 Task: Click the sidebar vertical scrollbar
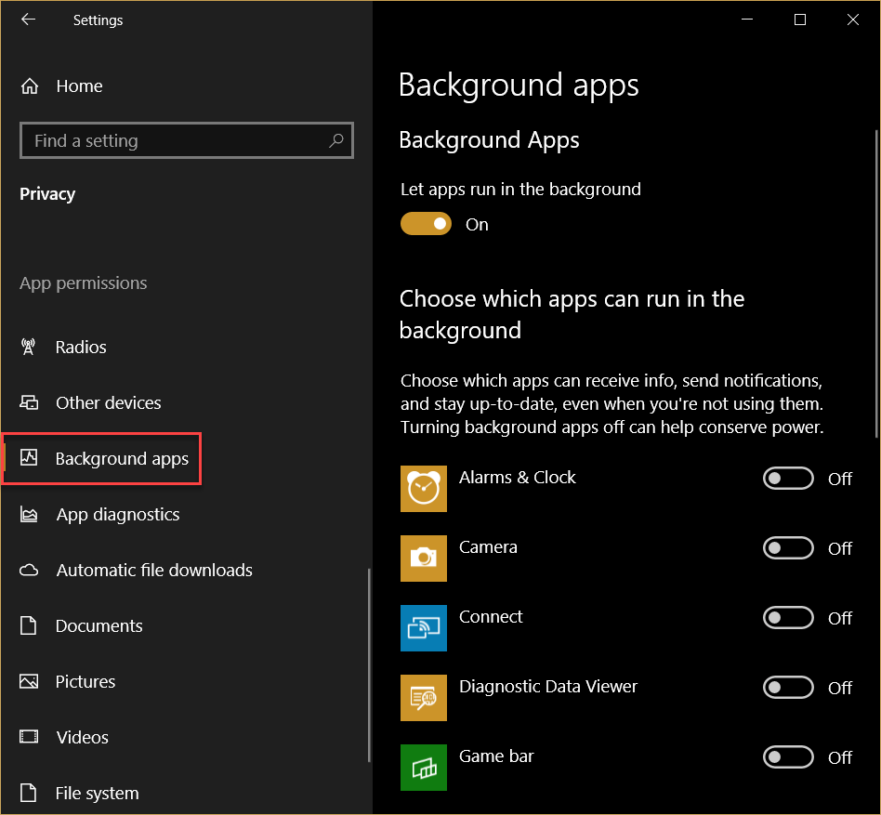click(369, 665)
